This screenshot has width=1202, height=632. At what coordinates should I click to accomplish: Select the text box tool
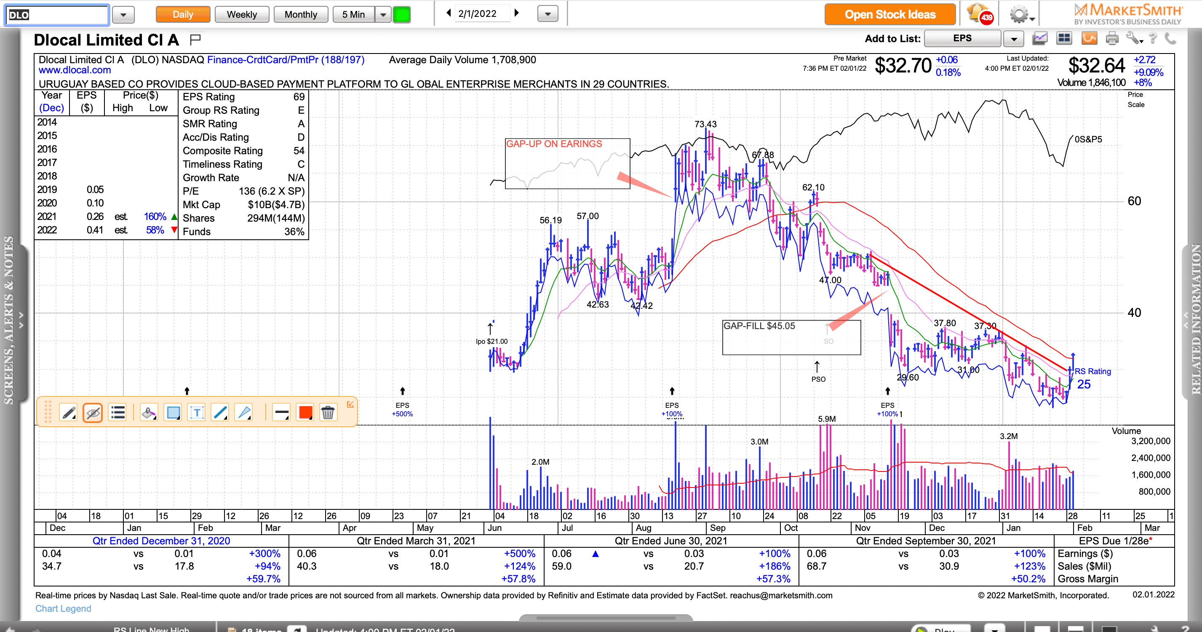(x=197, y=412)
